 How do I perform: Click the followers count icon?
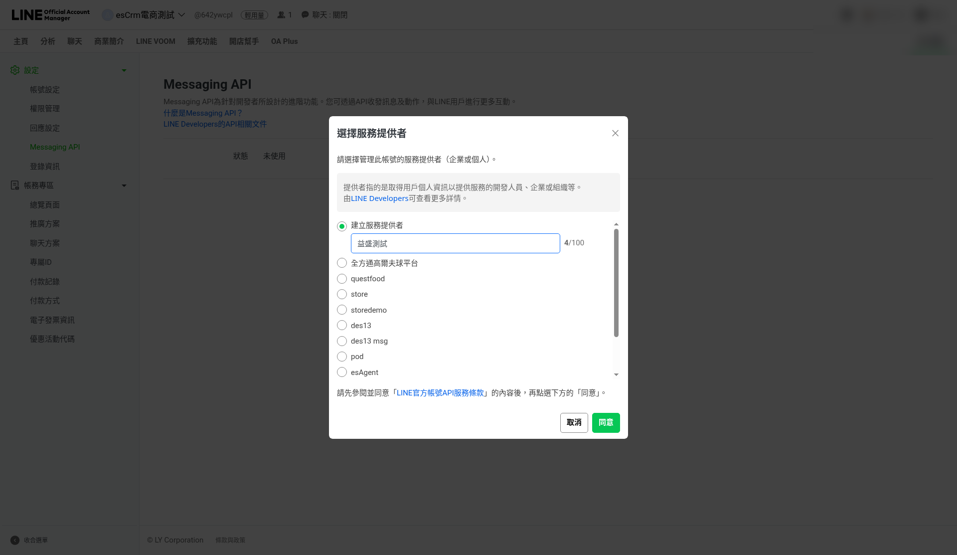pyautogui.click(x=281, y=15)
